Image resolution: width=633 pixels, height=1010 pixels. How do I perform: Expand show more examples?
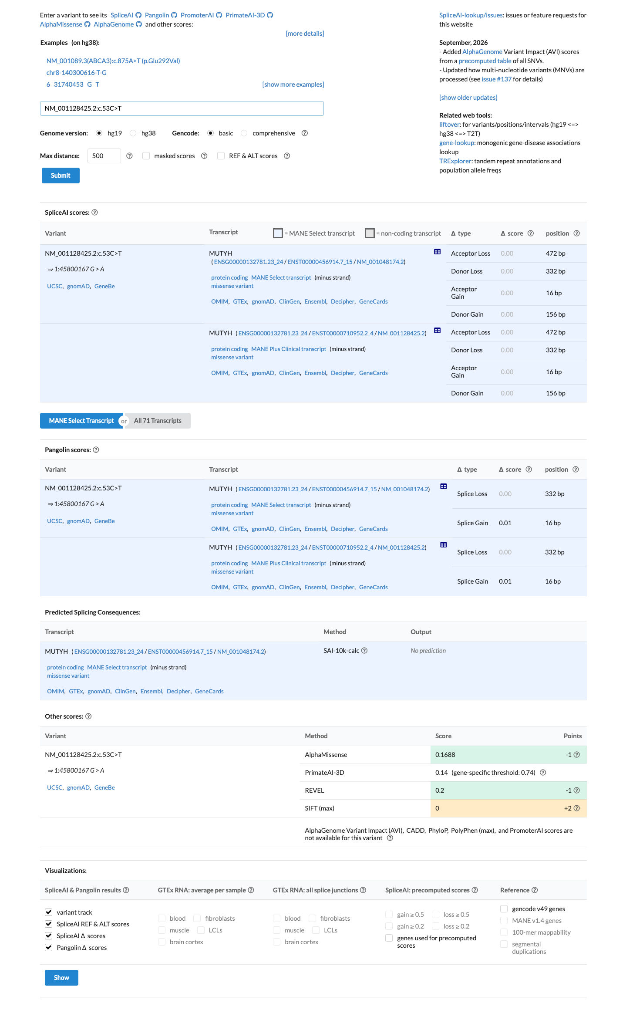293,84
